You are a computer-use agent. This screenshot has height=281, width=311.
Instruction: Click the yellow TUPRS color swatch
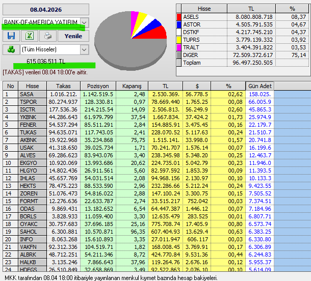click(x=179, y=40)
